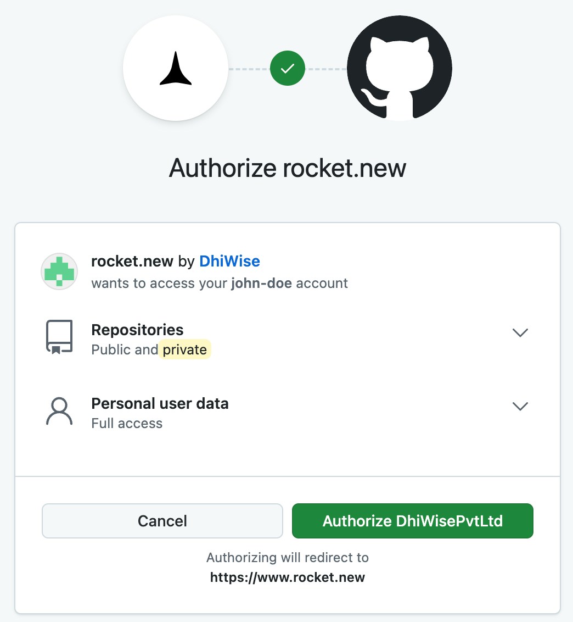Viewport: 573px width, 622px height.
Task: Click the user silhouette next to Full access
Action: (59, 410)
